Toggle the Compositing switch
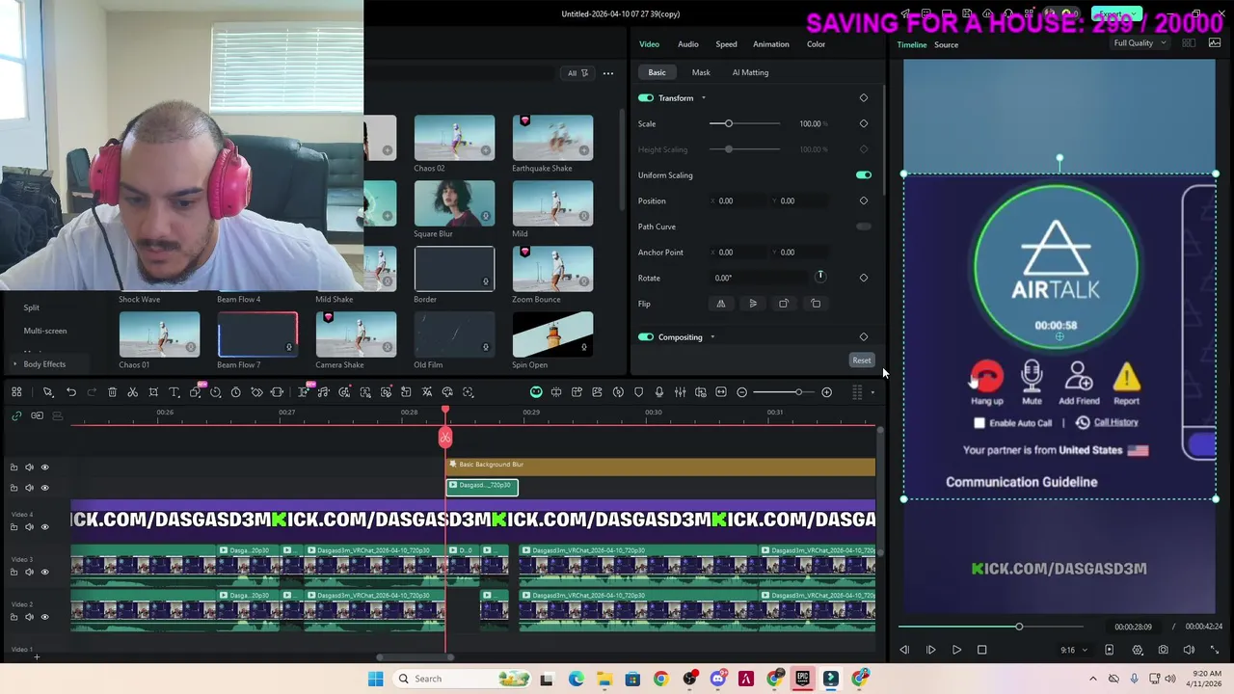This screenshot has height=694, width=1234. [x=646, y=337]
